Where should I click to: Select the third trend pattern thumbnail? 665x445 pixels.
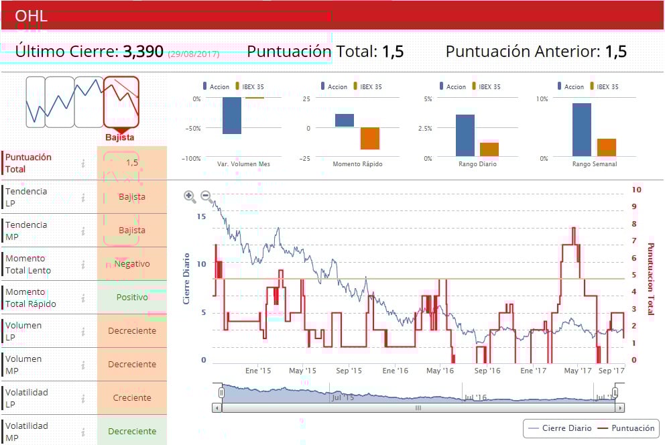coord(89,102)
